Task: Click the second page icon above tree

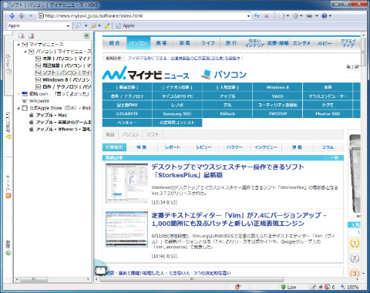Action: 32,35
